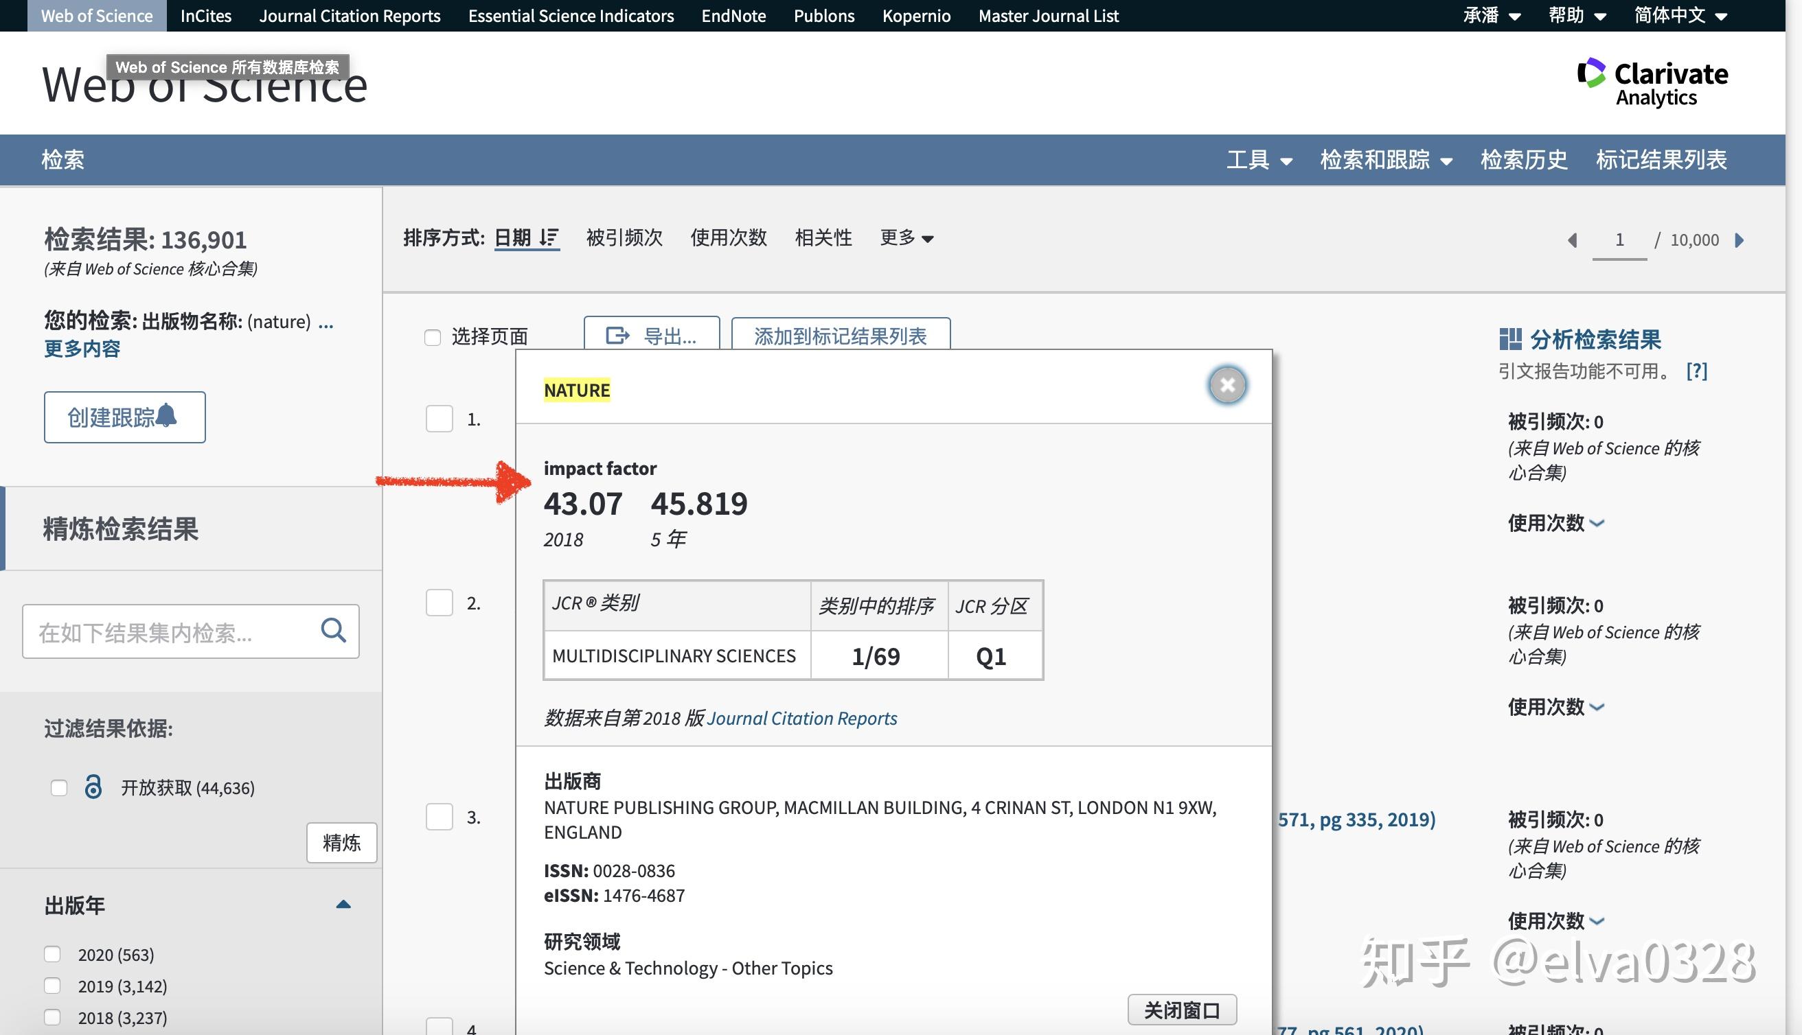Open the 帮助 help dropdown
Viewport: 1802px width, 1035px height.
[1577, 16]
